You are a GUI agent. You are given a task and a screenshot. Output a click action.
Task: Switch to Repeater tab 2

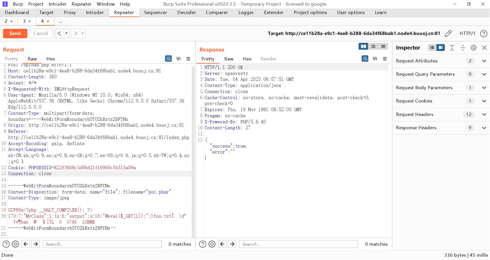pos(6,21)
